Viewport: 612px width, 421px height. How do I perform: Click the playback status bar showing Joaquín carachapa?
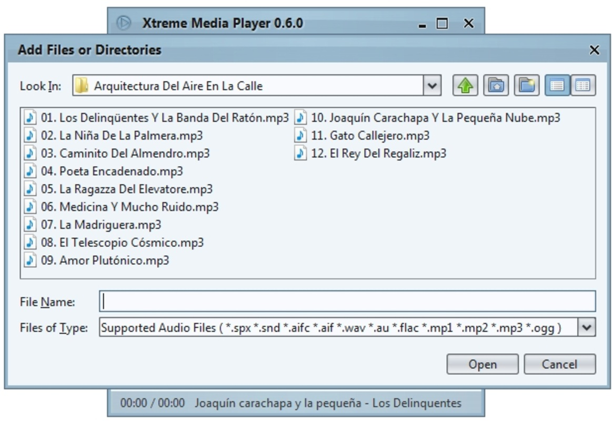pos(295,403)
